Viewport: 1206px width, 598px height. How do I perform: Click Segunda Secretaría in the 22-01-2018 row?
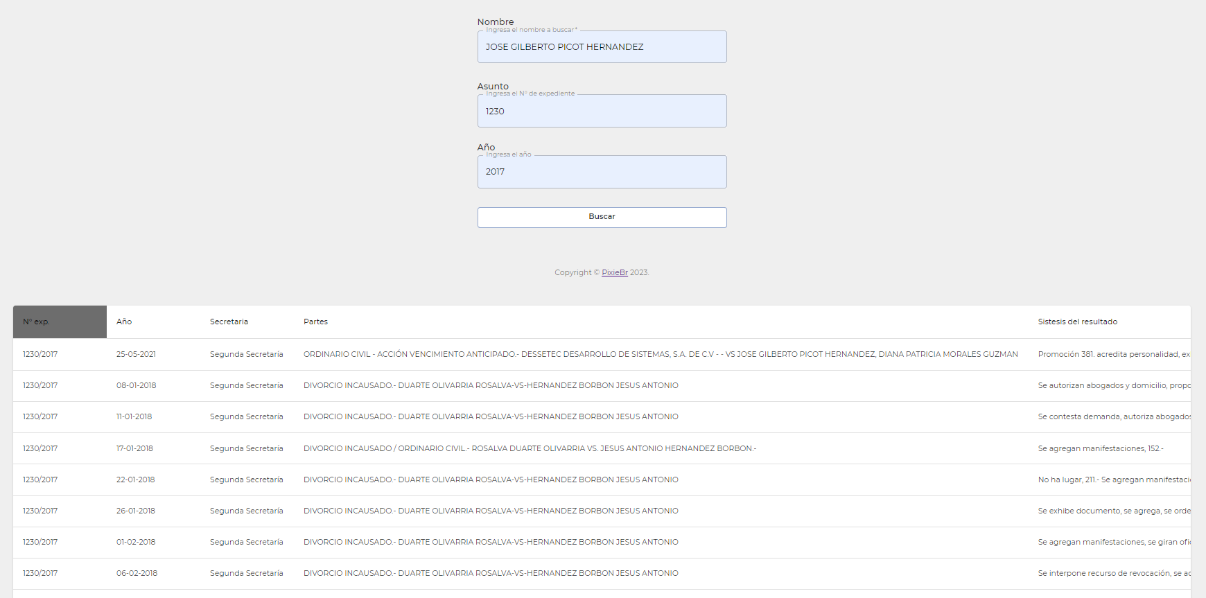point(246,480)
